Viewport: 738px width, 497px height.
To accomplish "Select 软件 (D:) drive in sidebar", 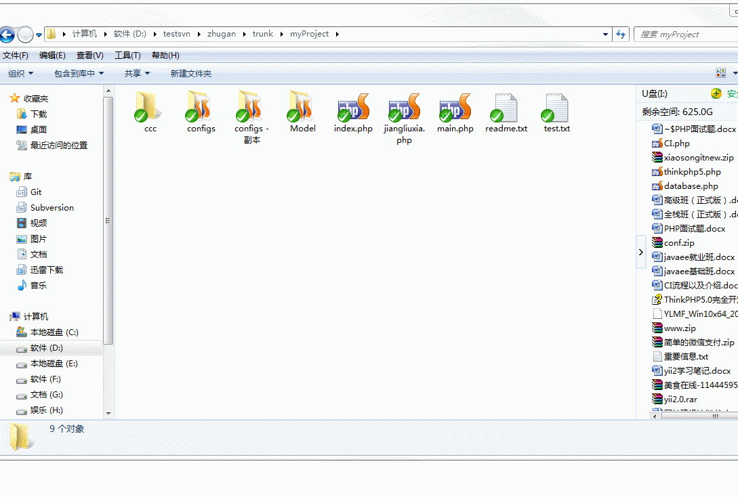I will 46,348.
